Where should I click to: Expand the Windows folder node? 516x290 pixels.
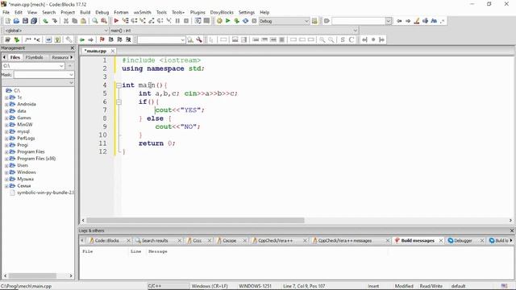coord(6,172)
